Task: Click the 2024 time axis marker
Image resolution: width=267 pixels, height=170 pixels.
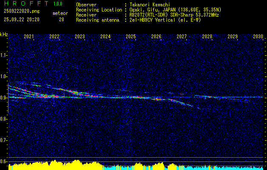Action: click(105, 36)
